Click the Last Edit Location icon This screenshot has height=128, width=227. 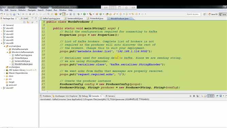133,14
